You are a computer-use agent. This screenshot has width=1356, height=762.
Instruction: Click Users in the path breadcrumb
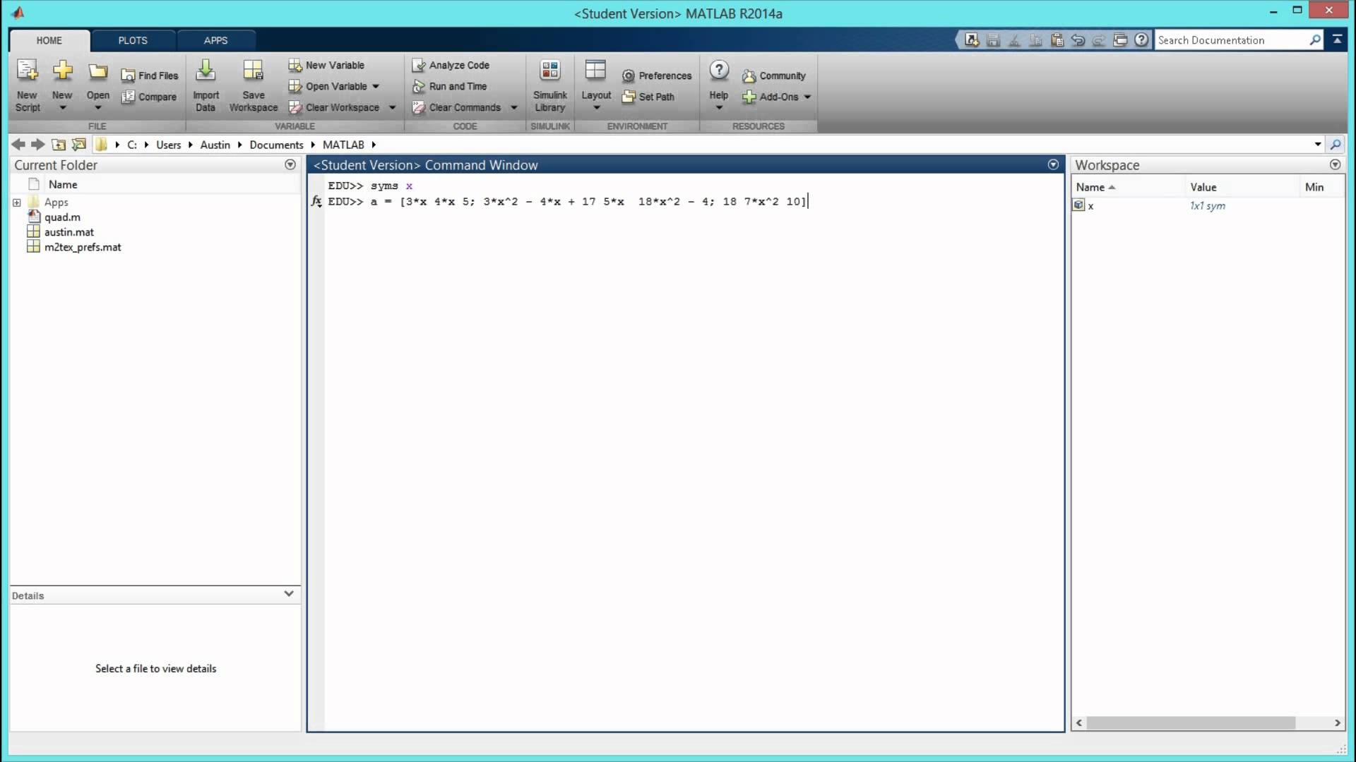click(168, 145)
